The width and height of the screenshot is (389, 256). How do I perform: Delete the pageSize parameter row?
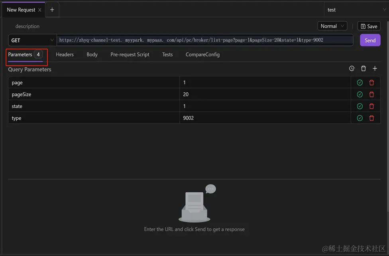coord(371,95)
